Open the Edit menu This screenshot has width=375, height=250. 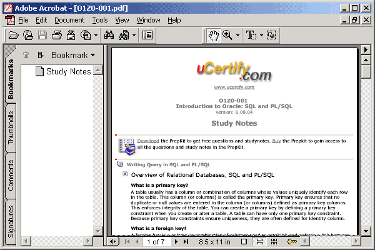click(41, 21)
